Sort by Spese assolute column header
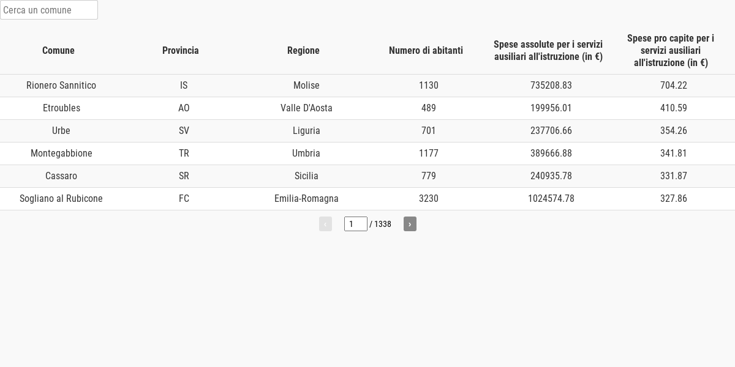Screen dimensions: 735x367 point(548,51)
